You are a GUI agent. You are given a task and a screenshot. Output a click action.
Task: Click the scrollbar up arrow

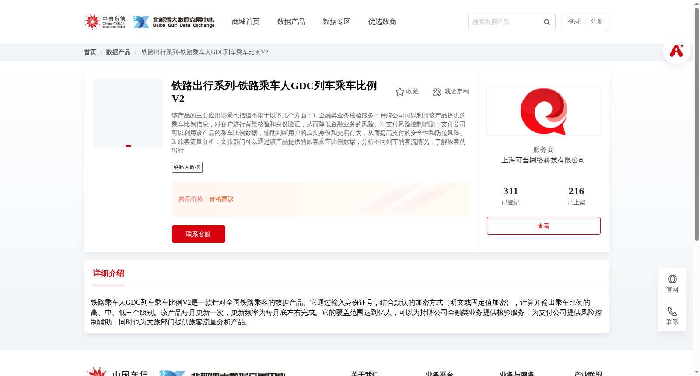tap(696, 3)
